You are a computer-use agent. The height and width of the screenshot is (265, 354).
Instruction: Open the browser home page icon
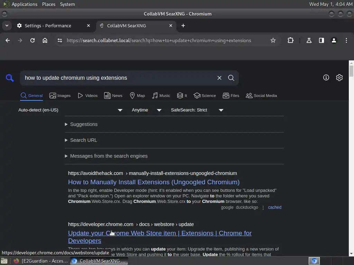45,40
